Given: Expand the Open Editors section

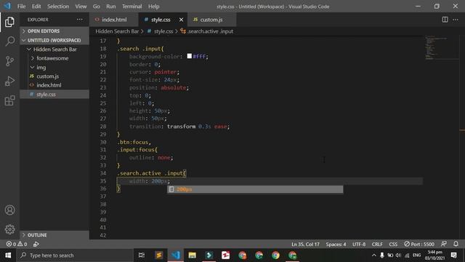Looking at the screenshot, I should click(54, 31).
